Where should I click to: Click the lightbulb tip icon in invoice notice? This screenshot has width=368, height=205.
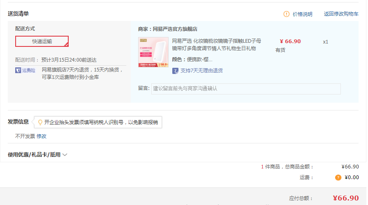tap(40, 122)
